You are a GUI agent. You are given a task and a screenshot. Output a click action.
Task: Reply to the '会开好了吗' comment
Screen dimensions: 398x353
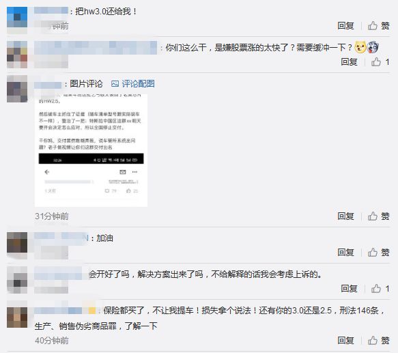[349, 289]
